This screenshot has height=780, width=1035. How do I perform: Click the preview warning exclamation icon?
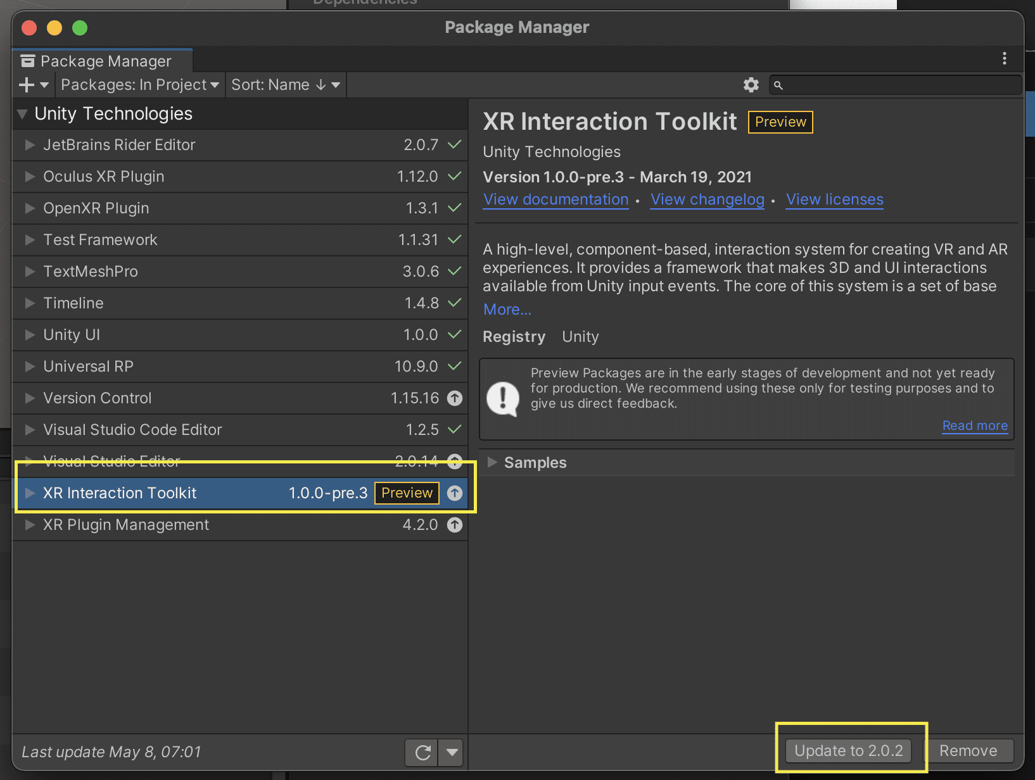coord(503,399)
